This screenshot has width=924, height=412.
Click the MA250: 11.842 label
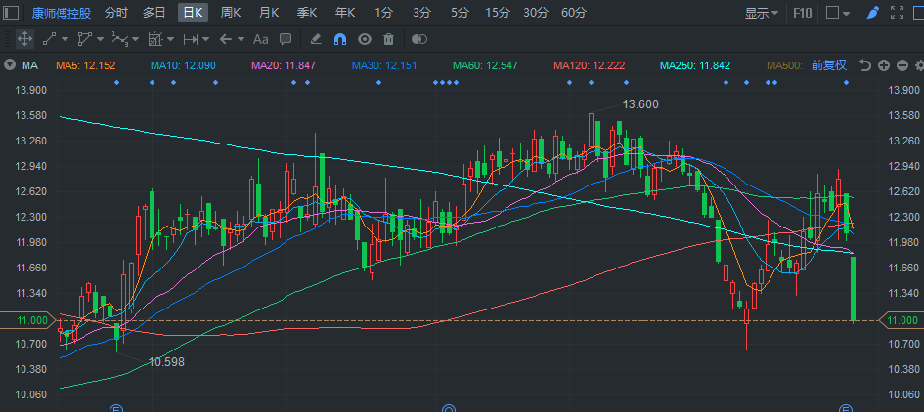click(x=695, y=66)
